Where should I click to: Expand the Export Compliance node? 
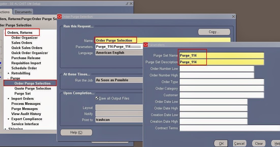pyautogui.click(x=8, y=119)
